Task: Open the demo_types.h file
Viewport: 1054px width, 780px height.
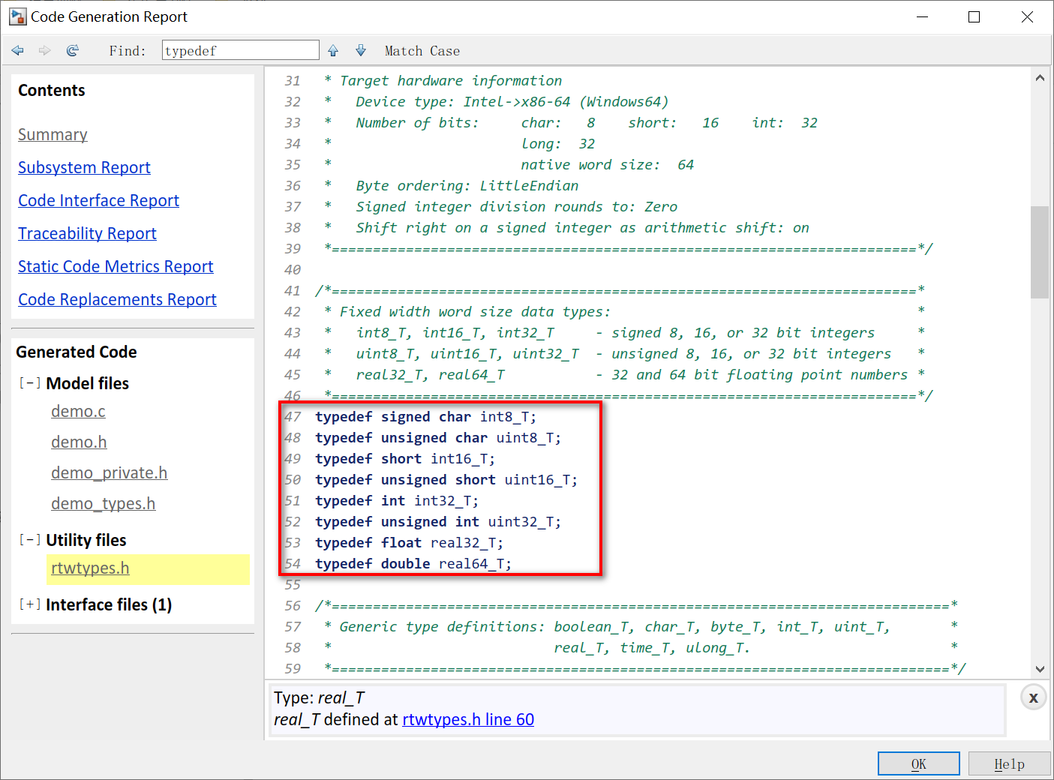Action: tap(103, 503)
